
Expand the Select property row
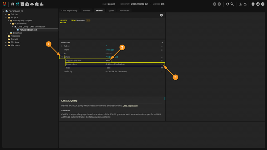[62, 46]
